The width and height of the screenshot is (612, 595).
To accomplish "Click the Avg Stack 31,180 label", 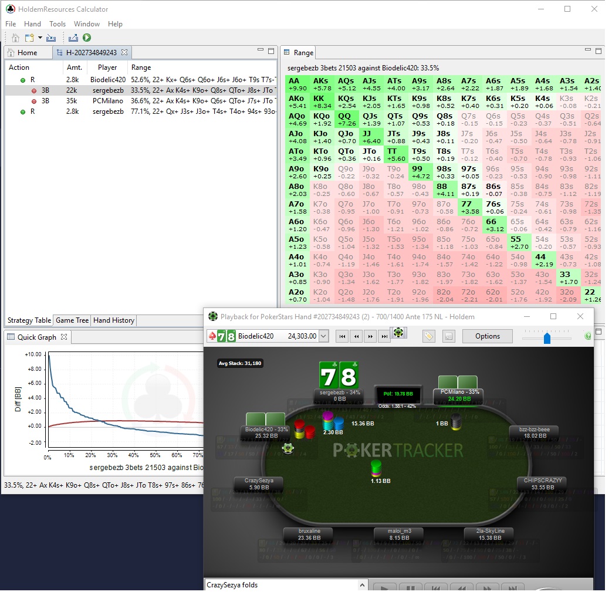I will click(x=240, y=363).
